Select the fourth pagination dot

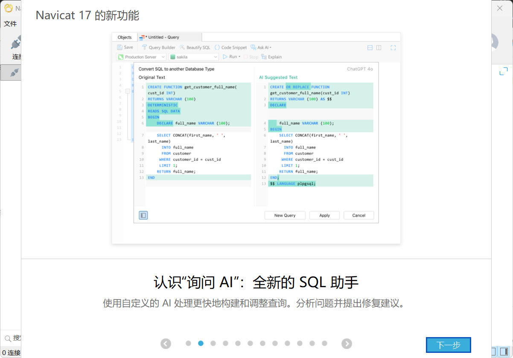pos(225,343)
